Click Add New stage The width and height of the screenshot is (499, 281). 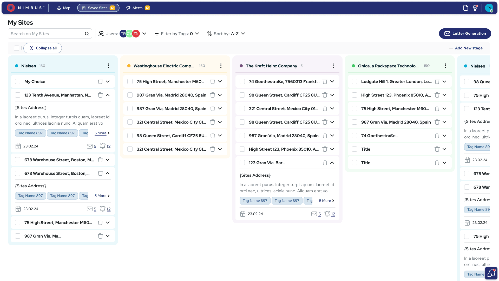coord(465,48)
